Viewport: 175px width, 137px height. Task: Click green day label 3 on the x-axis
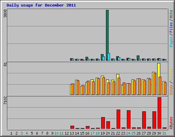point(22,133)
